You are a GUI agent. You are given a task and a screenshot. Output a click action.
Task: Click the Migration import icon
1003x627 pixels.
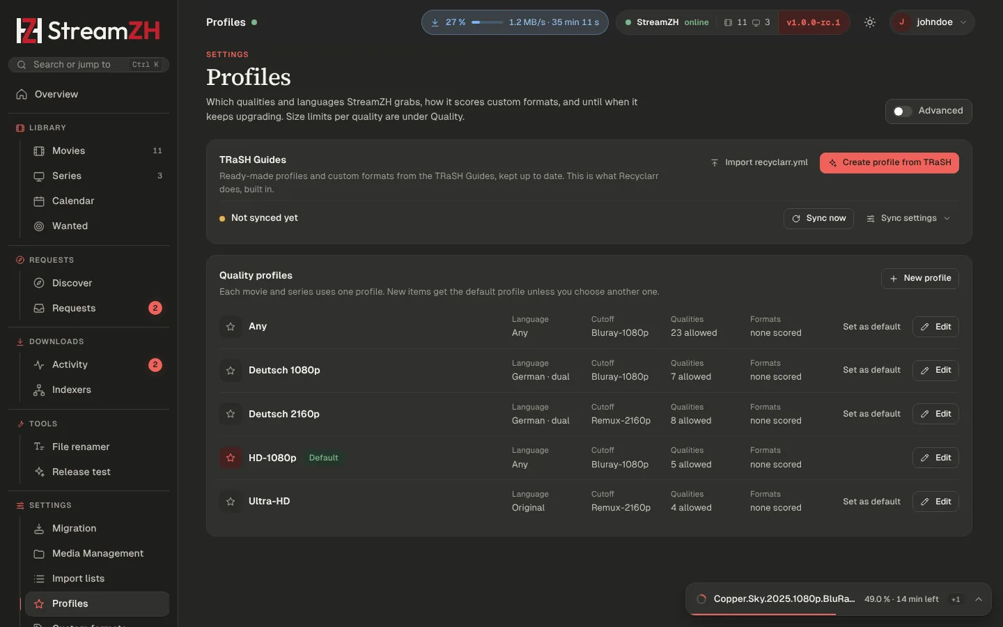point(39,529)
